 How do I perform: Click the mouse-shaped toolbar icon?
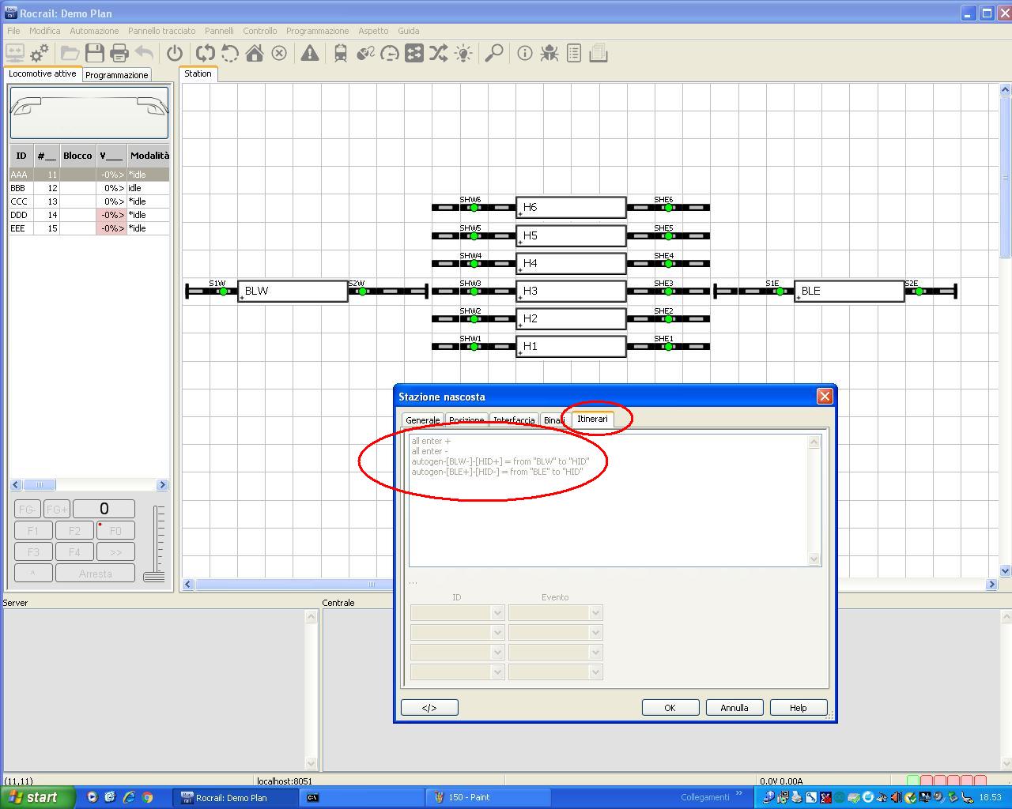[x=365, y=53]
